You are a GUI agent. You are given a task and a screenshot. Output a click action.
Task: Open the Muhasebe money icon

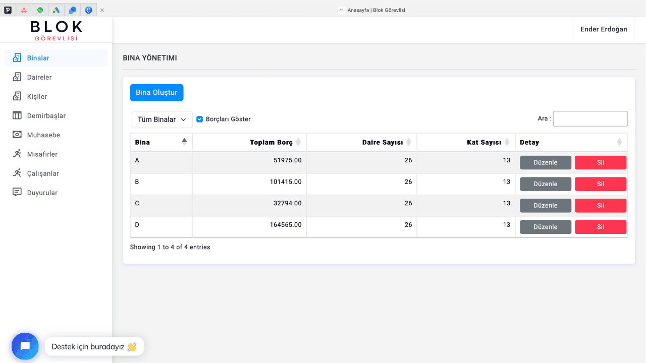click(17, 135)
